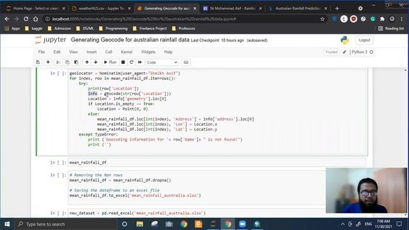The width and height of the screenshot is (409, 230).
Task: Restart the kernel icon
Action: click(132, 63)
